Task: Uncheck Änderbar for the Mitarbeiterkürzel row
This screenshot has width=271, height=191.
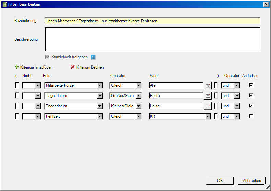Action: coord(251,85)
